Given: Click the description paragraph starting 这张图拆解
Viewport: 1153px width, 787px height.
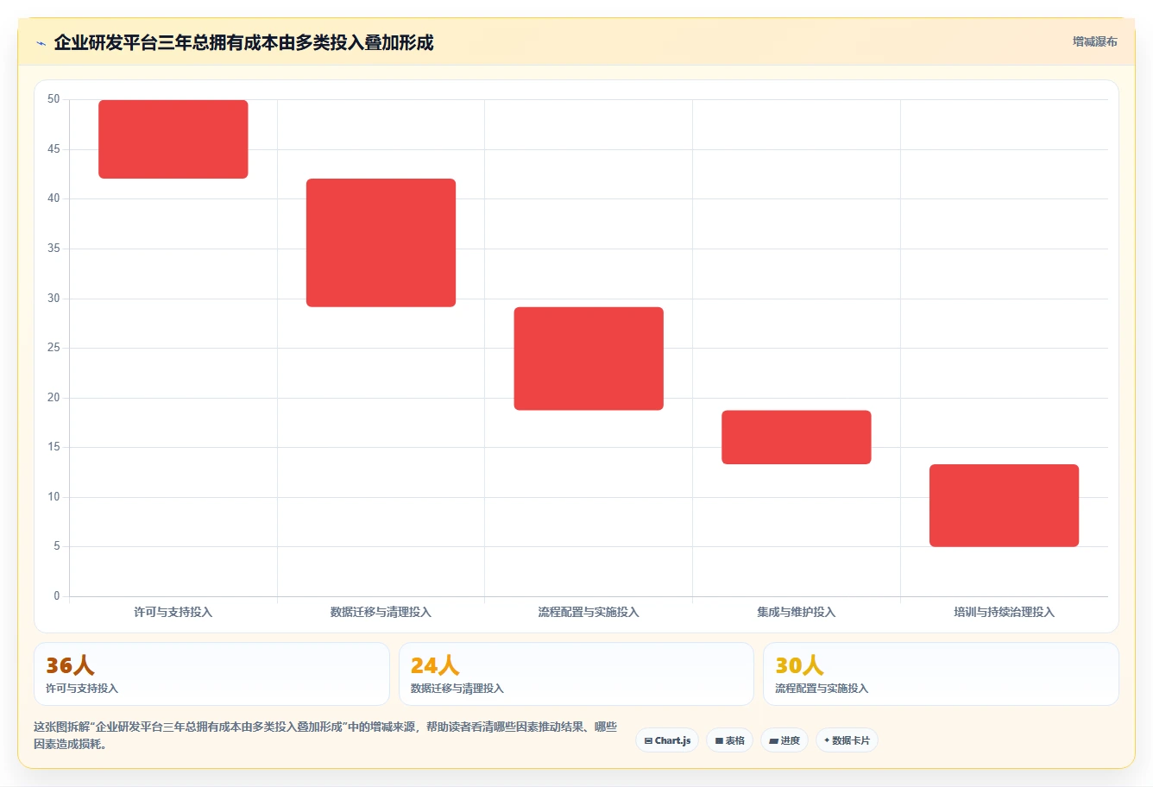Looking at the screenshot, I should [x=325, y=735].
